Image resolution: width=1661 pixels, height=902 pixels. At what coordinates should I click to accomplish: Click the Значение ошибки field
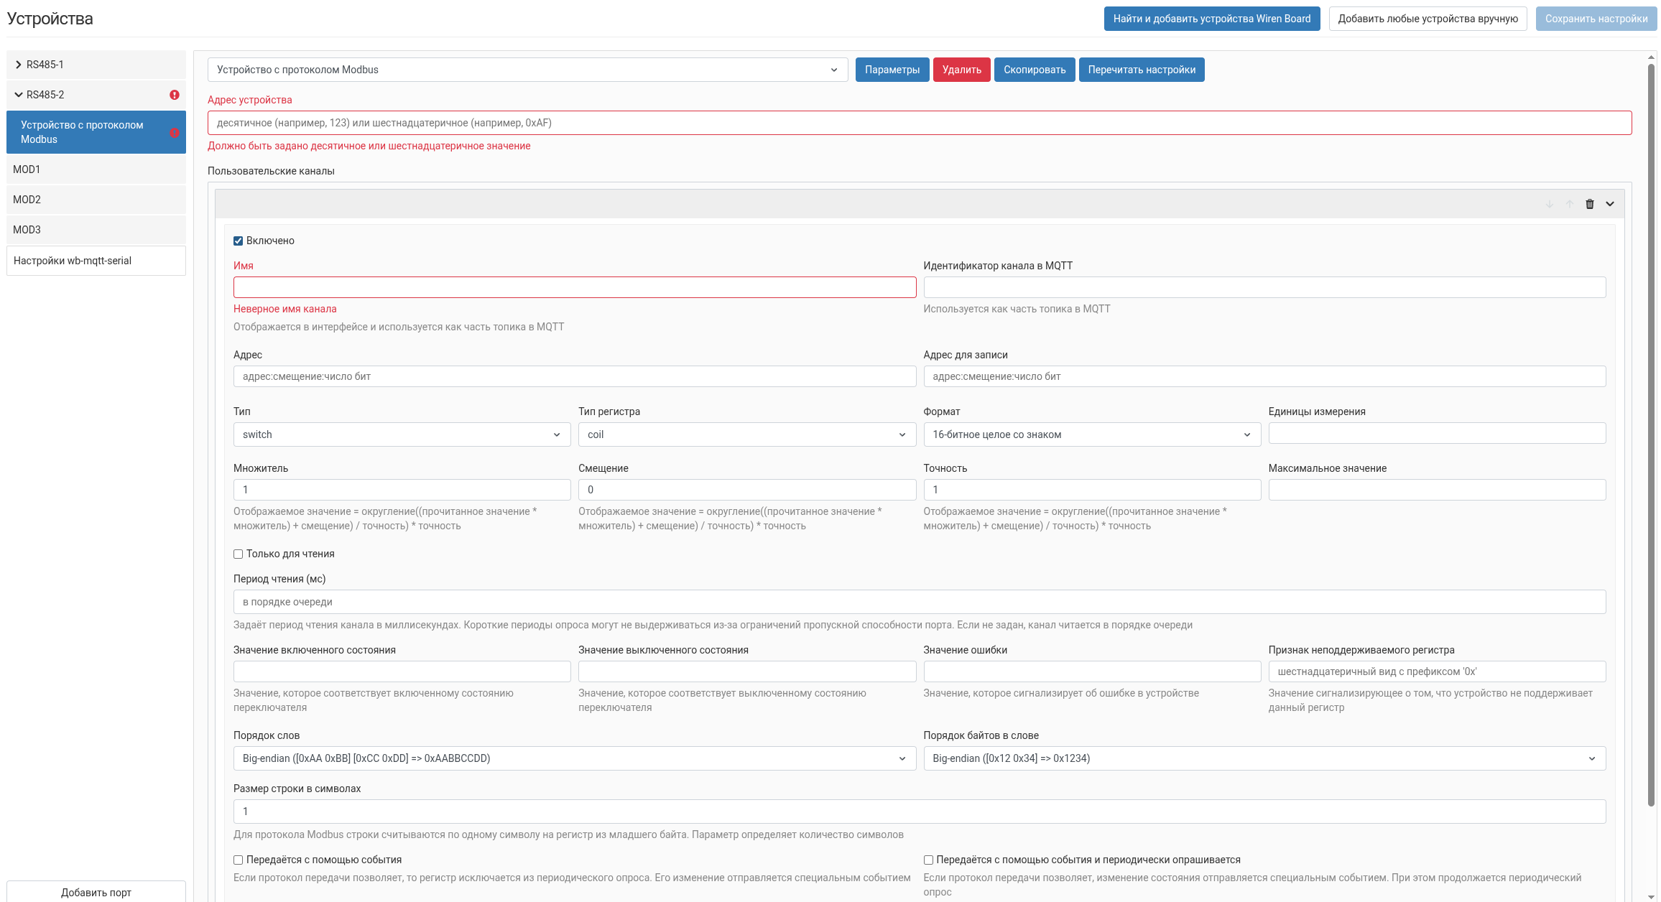pyautogui.click(x=1092, y=671)
